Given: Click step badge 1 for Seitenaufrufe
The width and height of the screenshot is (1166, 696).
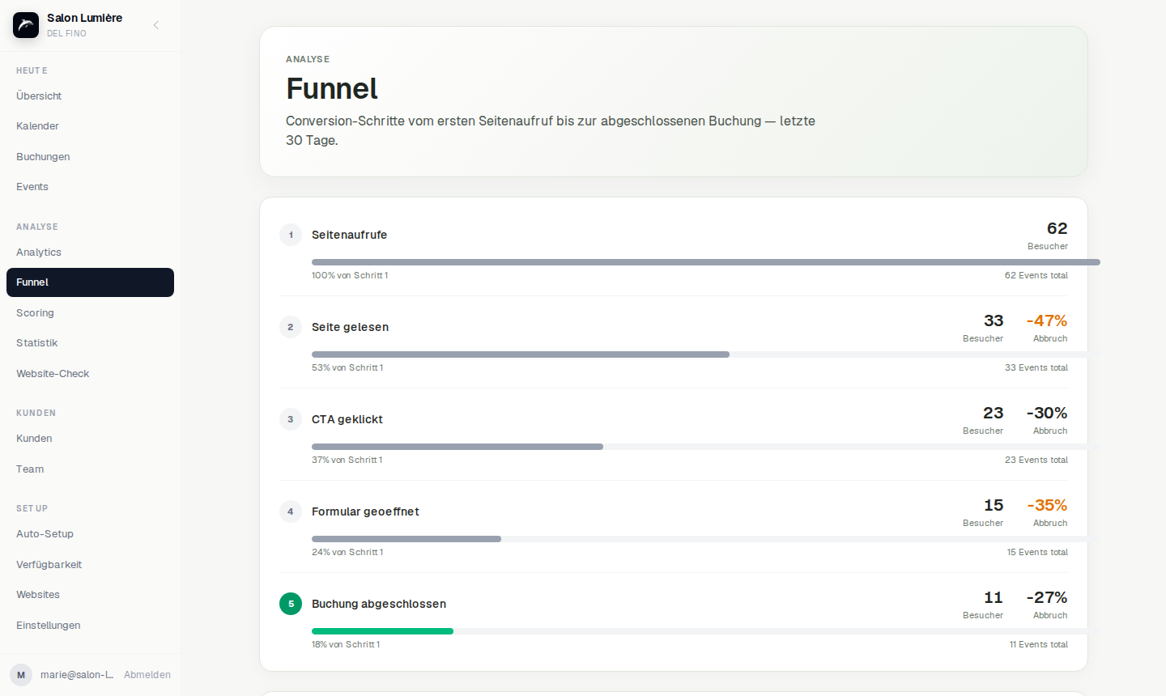Looking at the screenshot, I should tap(291, 235).
